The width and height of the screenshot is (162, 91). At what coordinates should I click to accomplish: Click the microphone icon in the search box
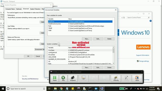coord(44,89)
